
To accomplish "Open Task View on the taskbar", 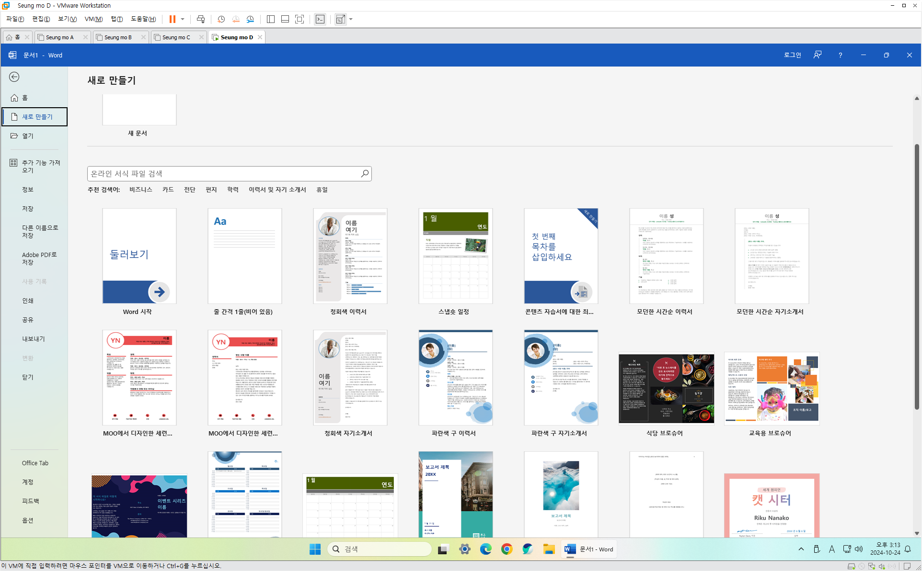I will pos(443,549).
